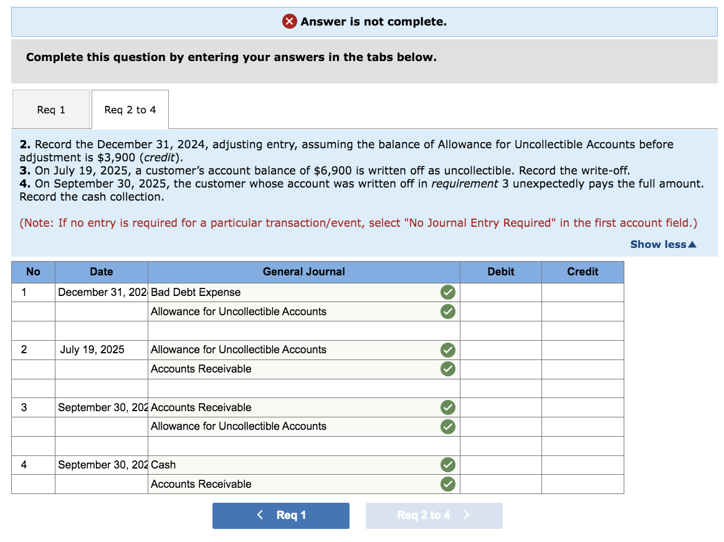Click checkmark beside Cash row

pyautogui.click(x=447, y=465)
